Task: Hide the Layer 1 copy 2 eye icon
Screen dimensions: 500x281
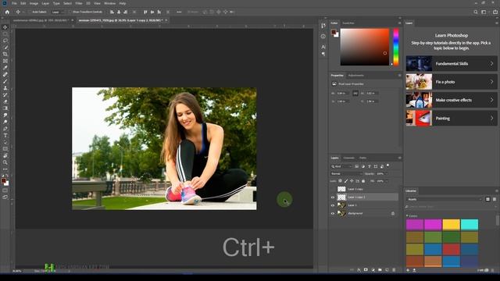Action: coord(333,197)
